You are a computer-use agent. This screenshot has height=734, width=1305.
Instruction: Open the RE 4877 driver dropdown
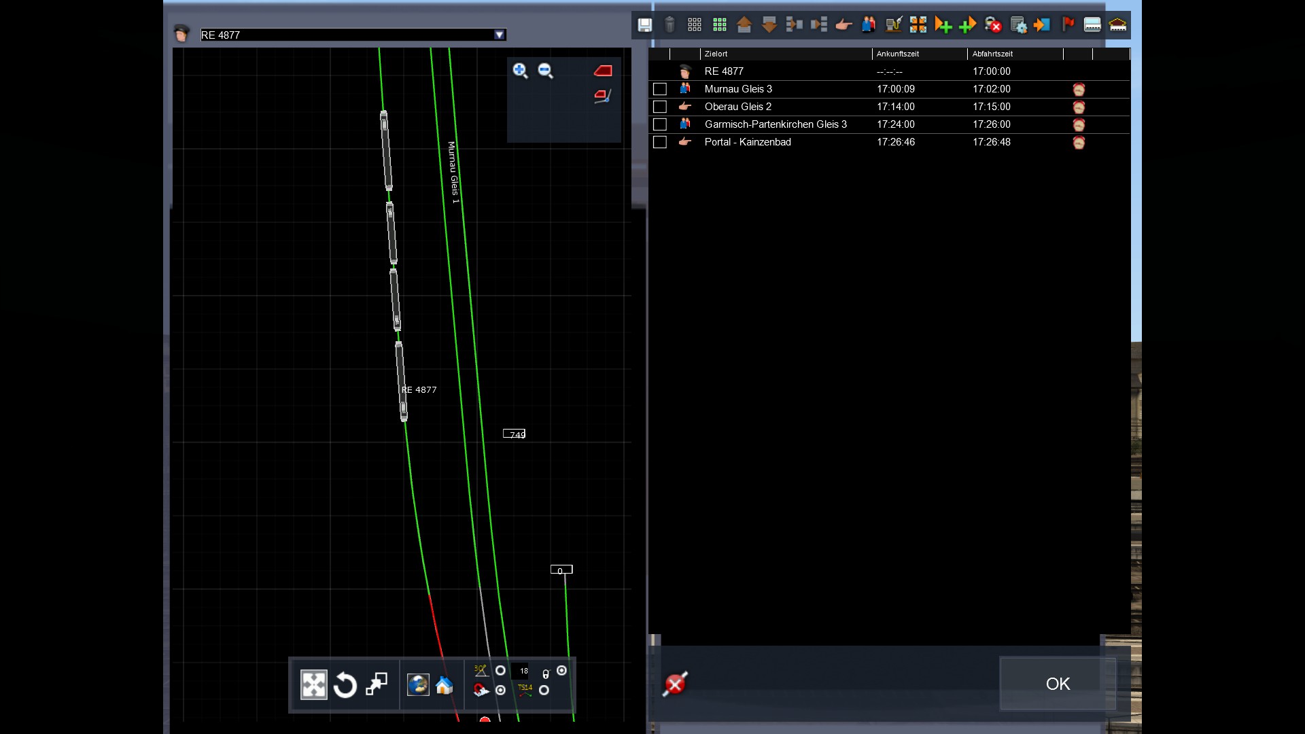[x=500, y=35]
